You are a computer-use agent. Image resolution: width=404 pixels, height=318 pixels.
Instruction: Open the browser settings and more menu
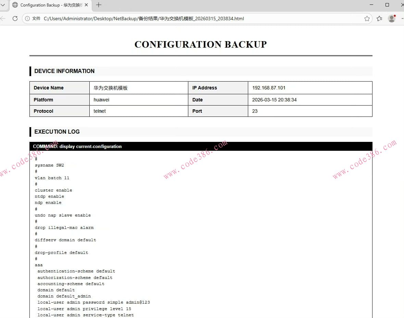pos(402,19)
